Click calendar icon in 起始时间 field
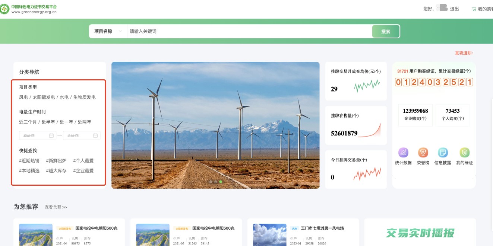This screenshot has height=246, width=493. point(51,135)
